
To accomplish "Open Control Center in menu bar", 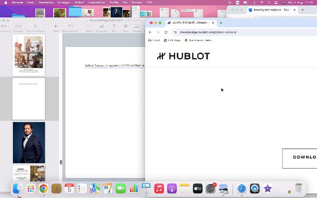I will point(276,2).
